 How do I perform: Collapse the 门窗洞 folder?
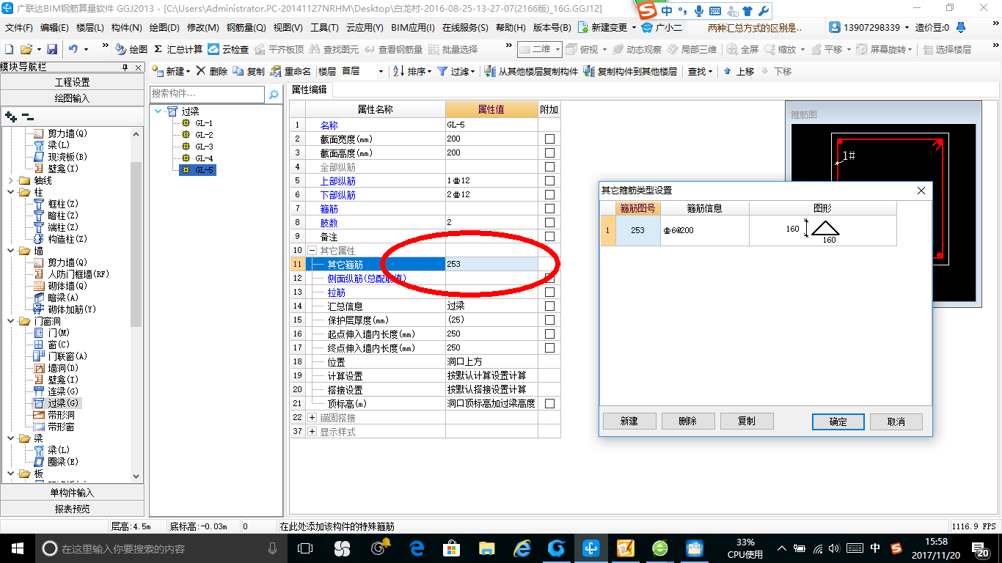click(10, 321)
